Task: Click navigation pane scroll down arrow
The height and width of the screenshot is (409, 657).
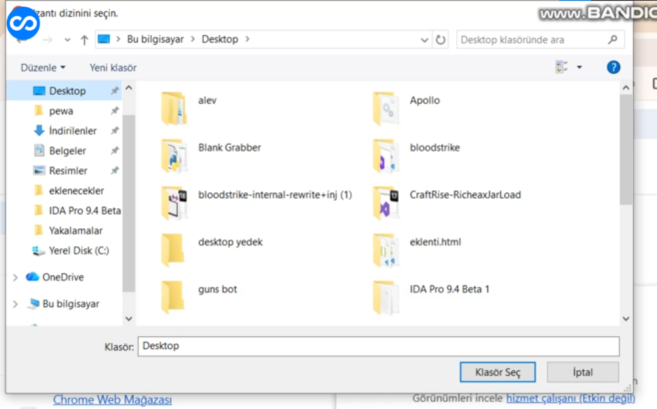Action: coord(128,319)
